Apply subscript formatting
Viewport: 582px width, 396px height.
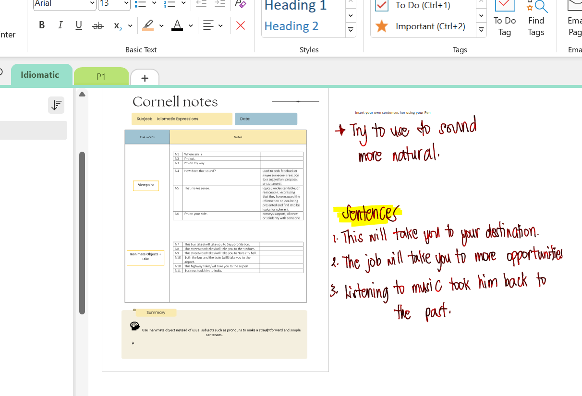point(117,25)
